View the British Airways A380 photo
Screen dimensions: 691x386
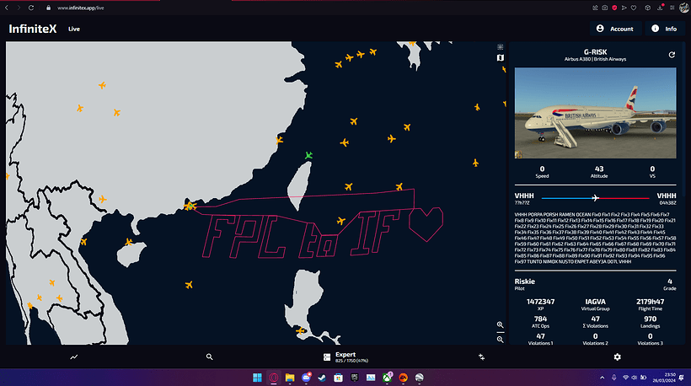pyautogui.click(x=596, y=113)
